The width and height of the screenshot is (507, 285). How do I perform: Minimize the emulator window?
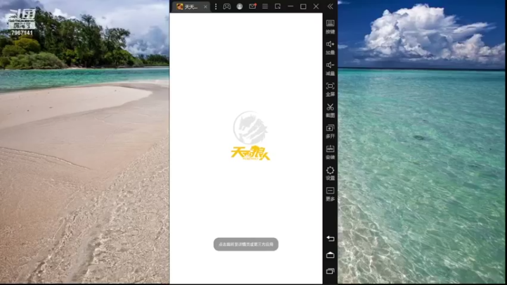click(290, 6)
